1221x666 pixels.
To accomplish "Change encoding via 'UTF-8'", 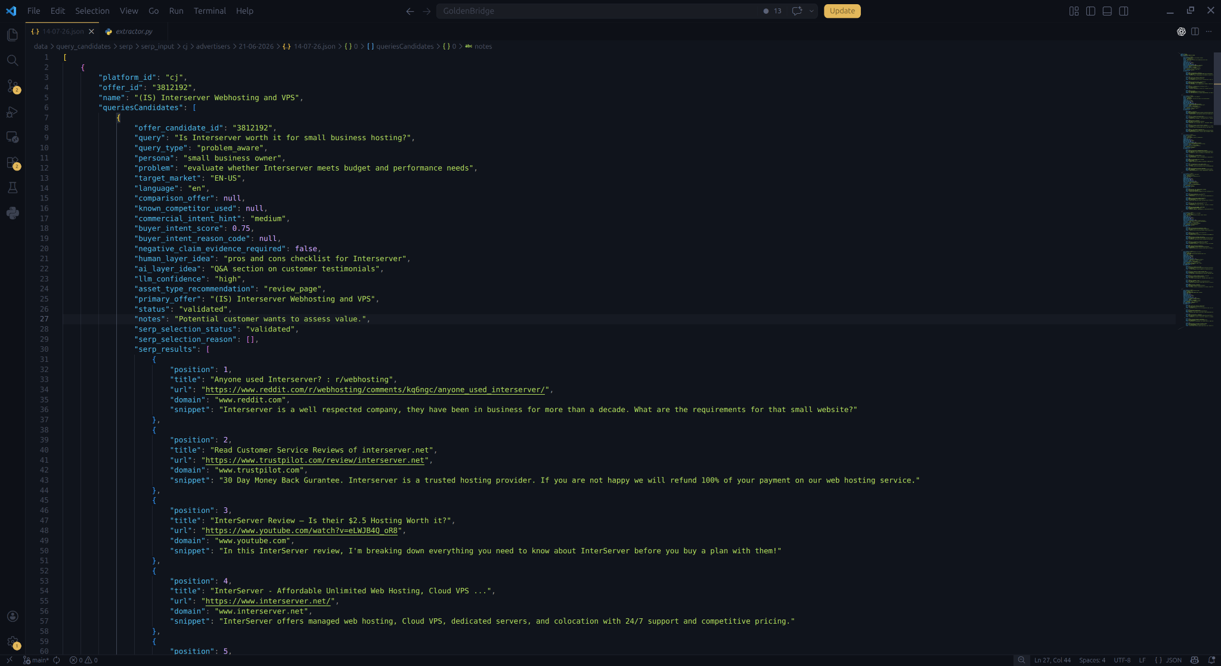I will 1122,660.
